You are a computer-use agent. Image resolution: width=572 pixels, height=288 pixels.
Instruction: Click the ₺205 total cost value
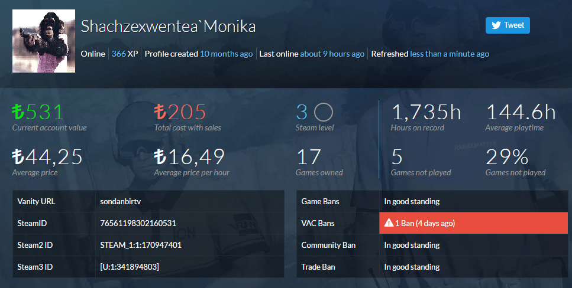(180, 112)
